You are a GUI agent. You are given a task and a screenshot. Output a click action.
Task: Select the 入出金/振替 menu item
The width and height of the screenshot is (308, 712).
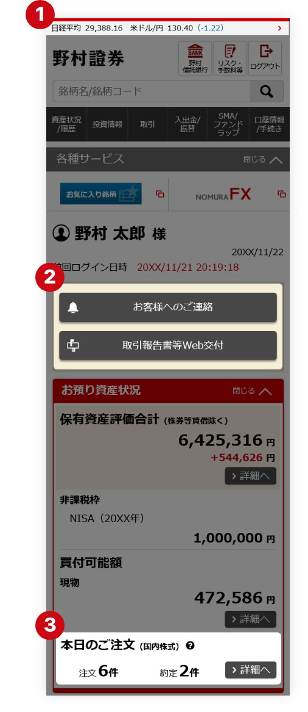(x=187, y=124)
